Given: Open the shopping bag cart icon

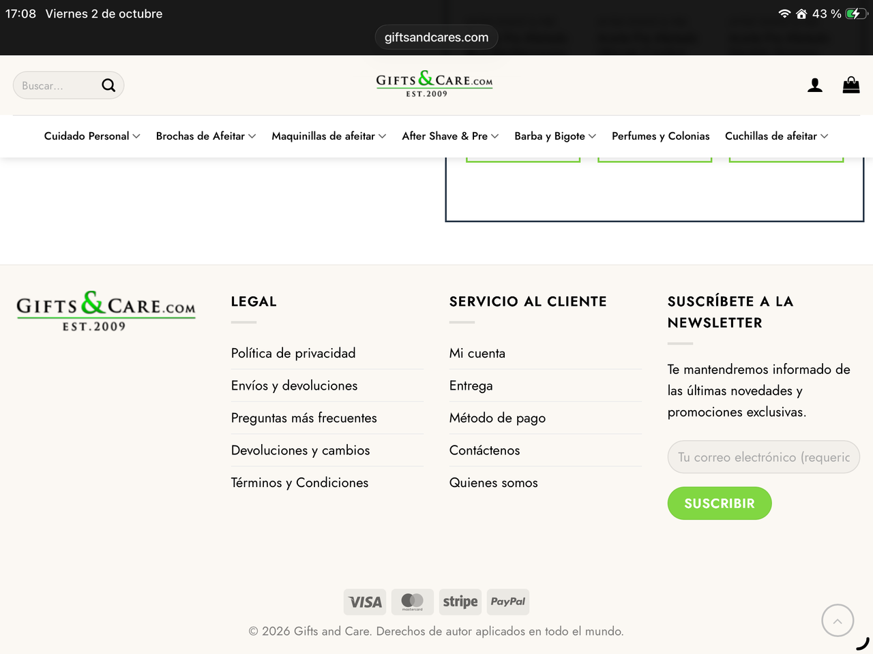Looking at the screenshot, I should coord(851,84).
